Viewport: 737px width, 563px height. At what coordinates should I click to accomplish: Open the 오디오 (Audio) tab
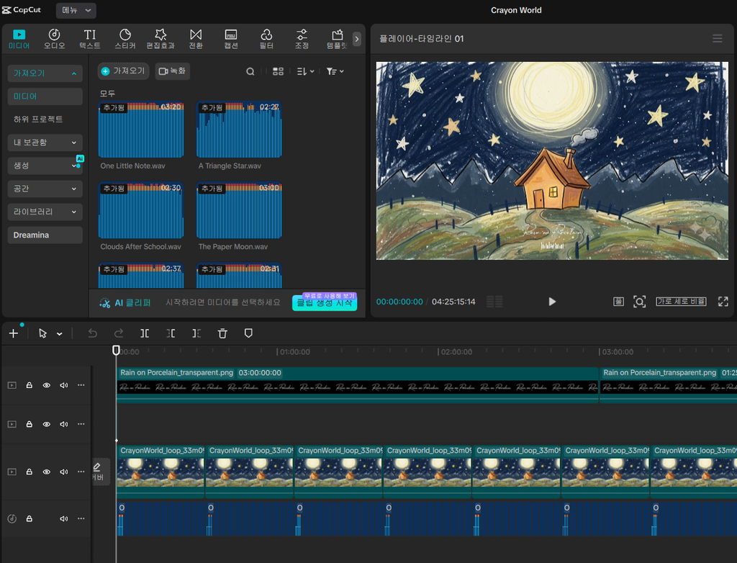[54, 39]
